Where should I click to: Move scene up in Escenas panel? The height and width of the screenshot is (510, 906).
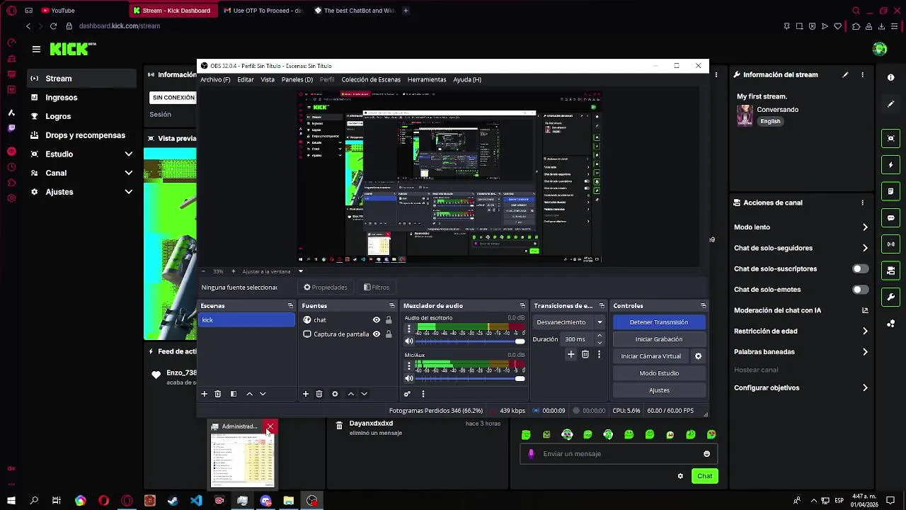pyautogui.click(x=249, y=394)
